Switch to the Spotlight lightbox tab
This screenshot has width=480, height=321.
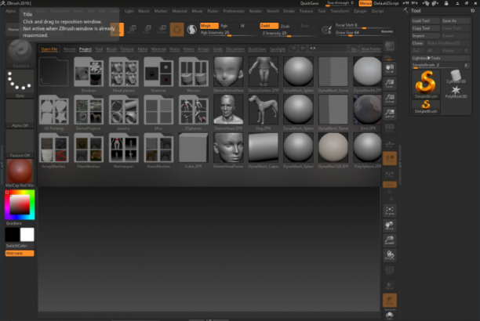click(278, 49)
